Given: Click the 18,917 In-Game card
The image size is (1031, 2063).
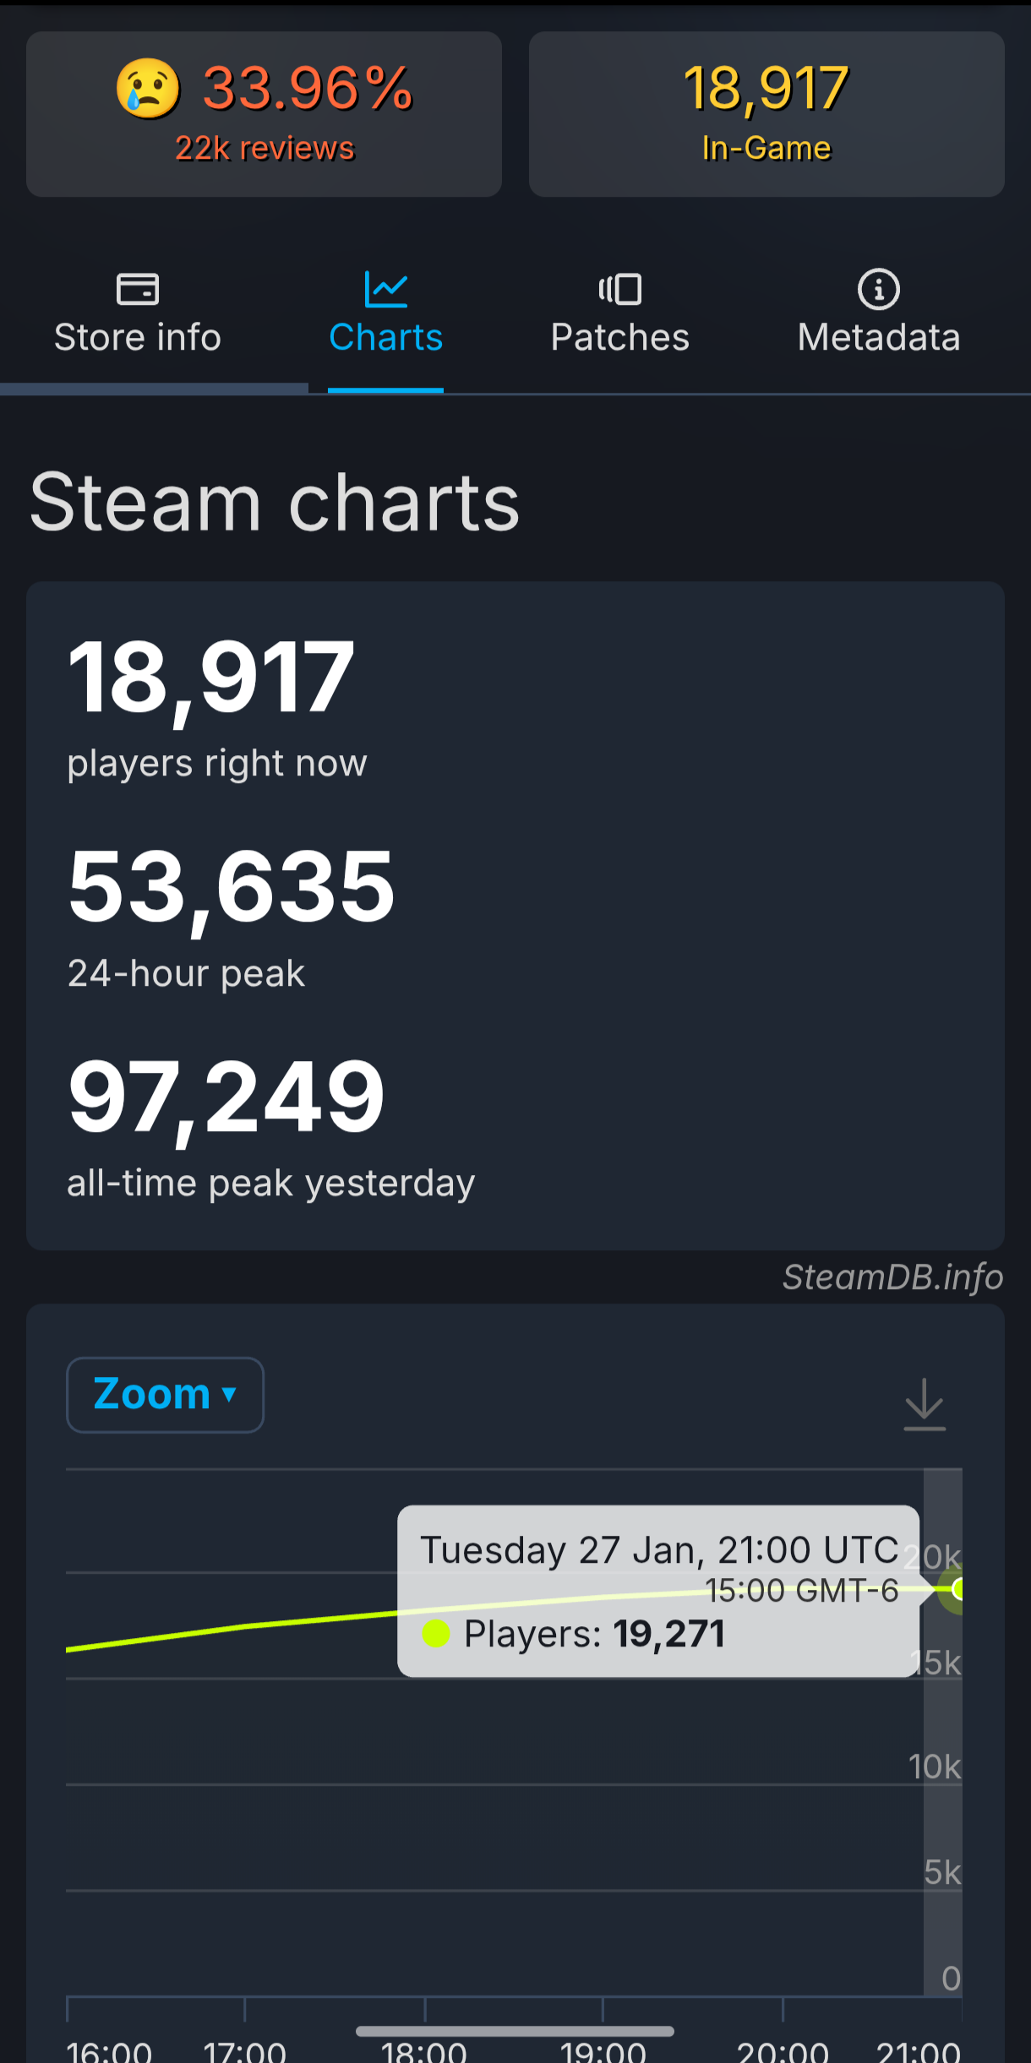Looking at the screenshot, I should (x=766, y=114).
